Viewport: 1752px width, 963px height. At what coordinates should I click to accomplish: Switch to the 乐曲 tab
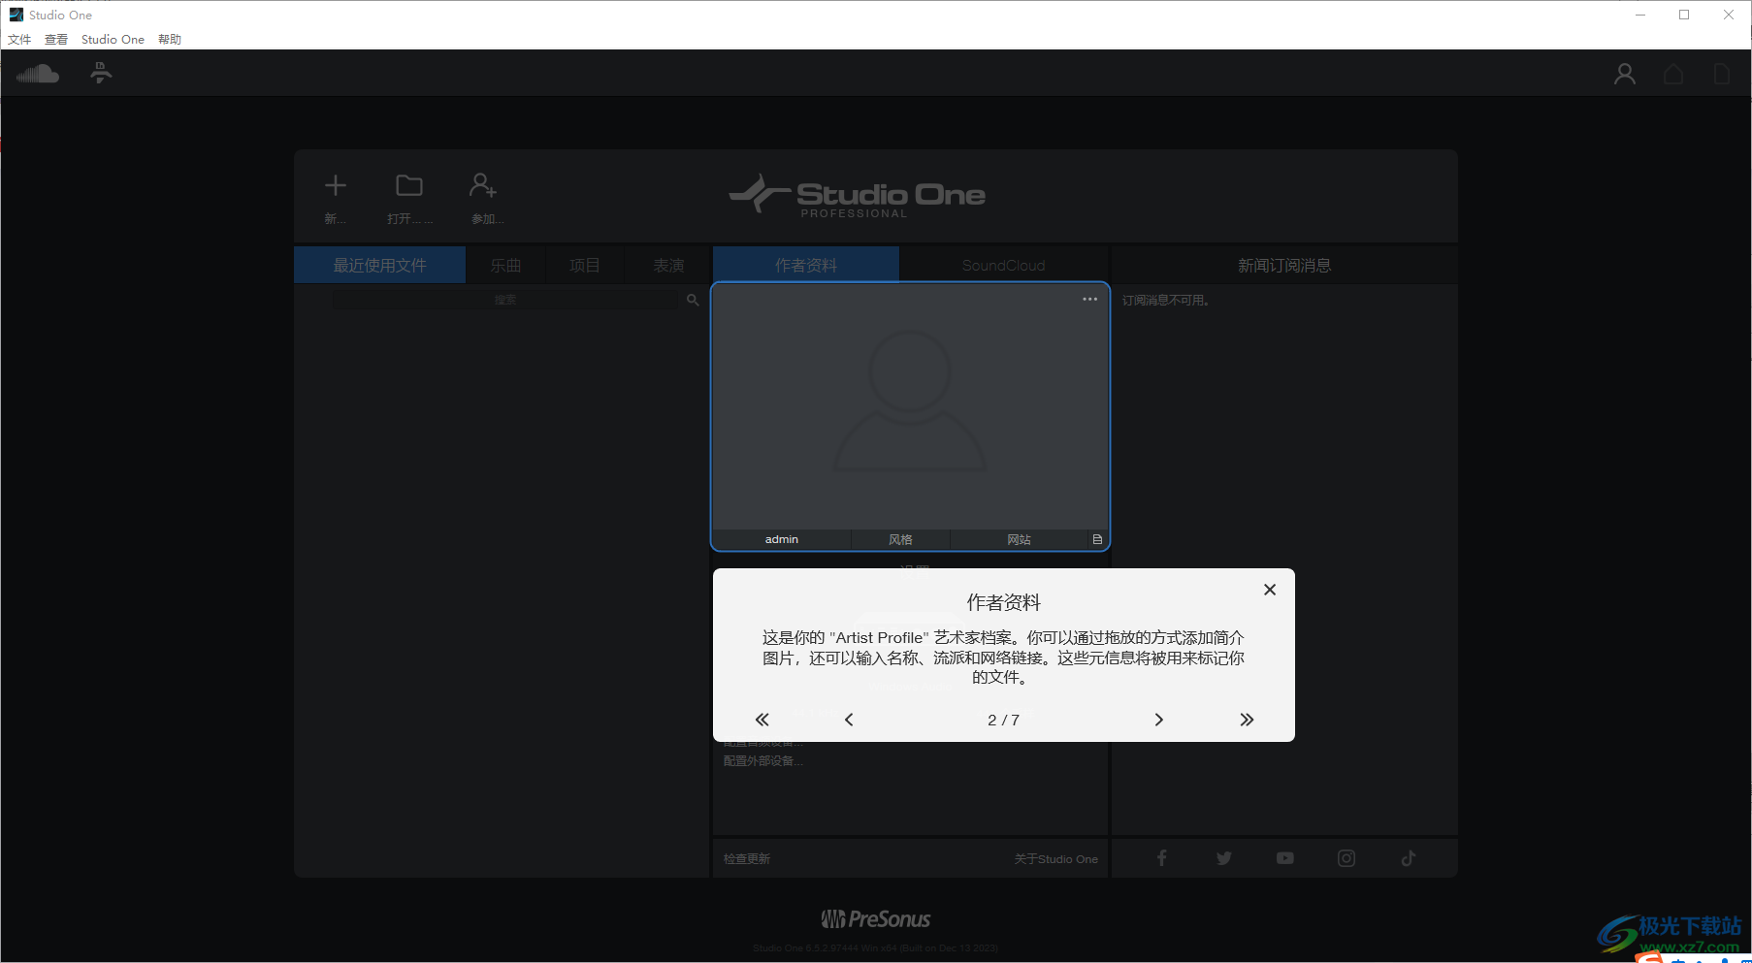[x=505, y=265]
